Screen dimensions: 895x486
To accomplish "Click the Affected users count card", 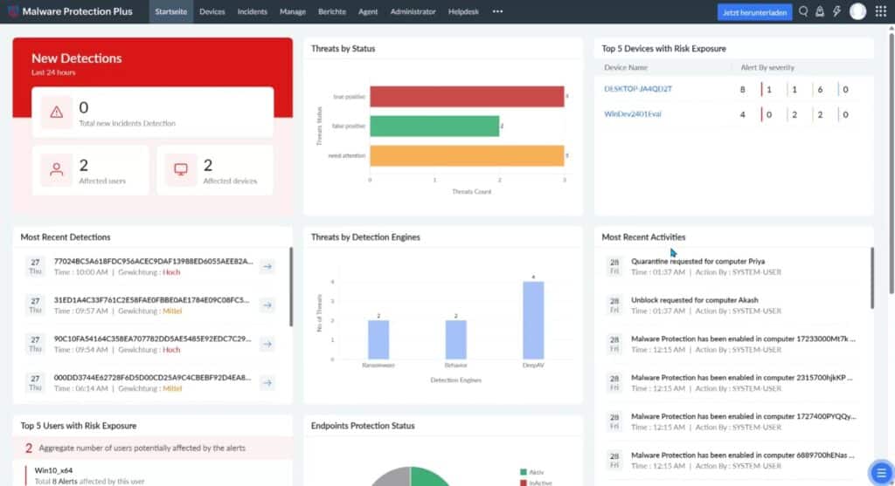I will pos(90,170).
